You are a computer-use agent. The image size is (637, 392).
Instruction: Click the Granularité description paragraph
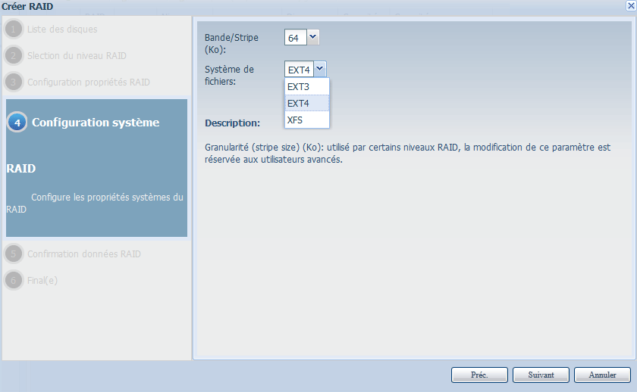click(407, 153)
